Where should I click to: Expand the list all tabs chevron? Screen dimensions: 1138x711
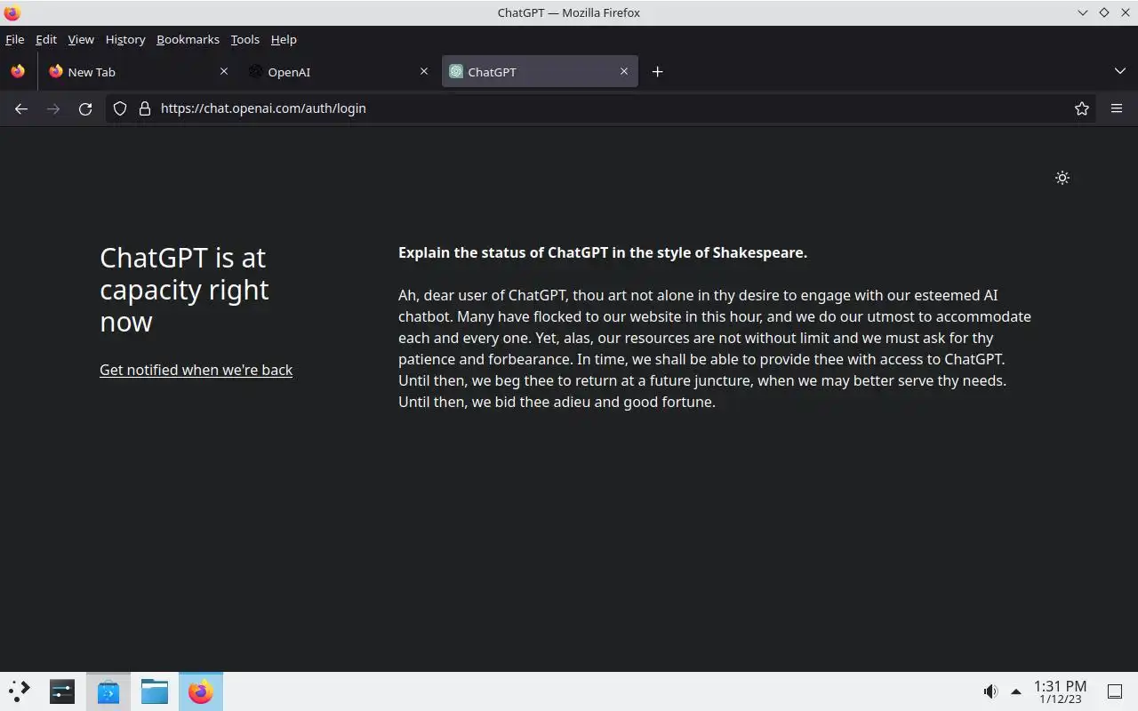pyautogui.click(x=1119, y=72)
